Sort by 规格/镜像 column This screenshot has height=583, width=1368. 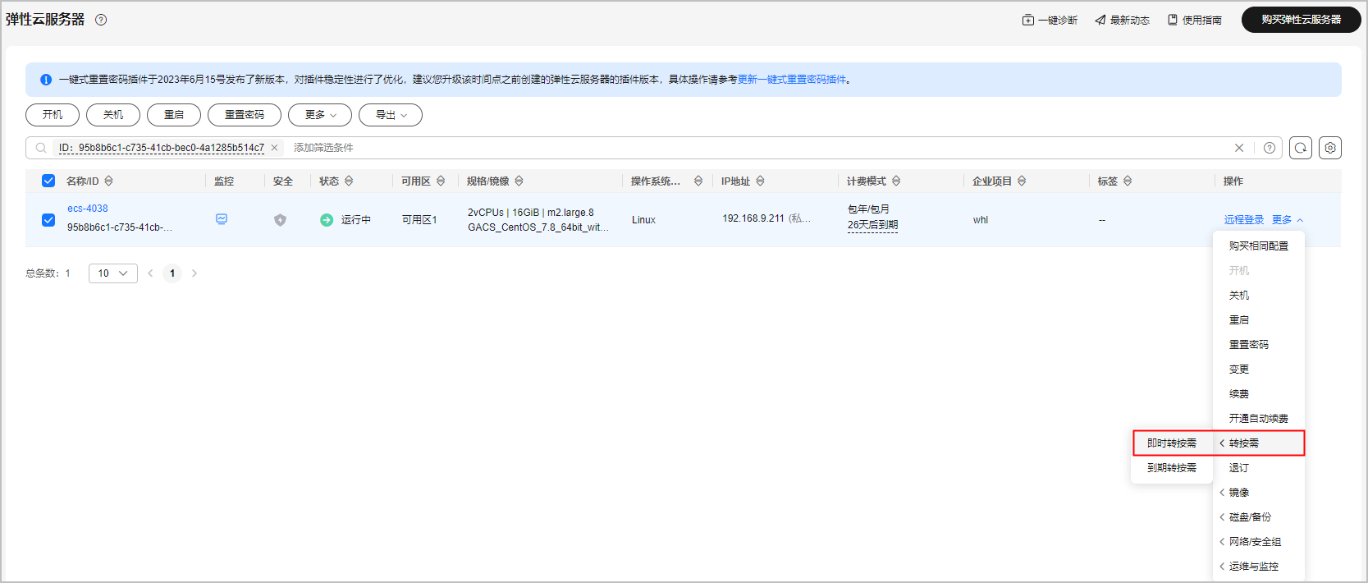519,181
